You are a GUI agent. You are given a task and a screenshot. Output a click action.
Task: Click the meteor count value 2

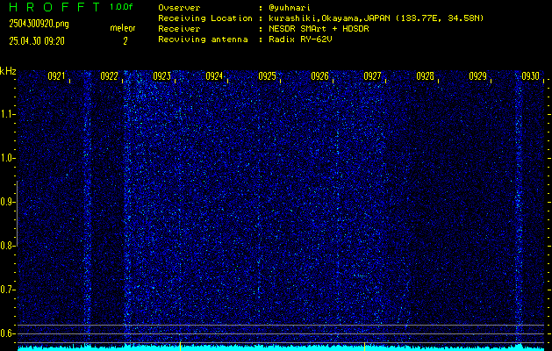click(x=125, y=41)
